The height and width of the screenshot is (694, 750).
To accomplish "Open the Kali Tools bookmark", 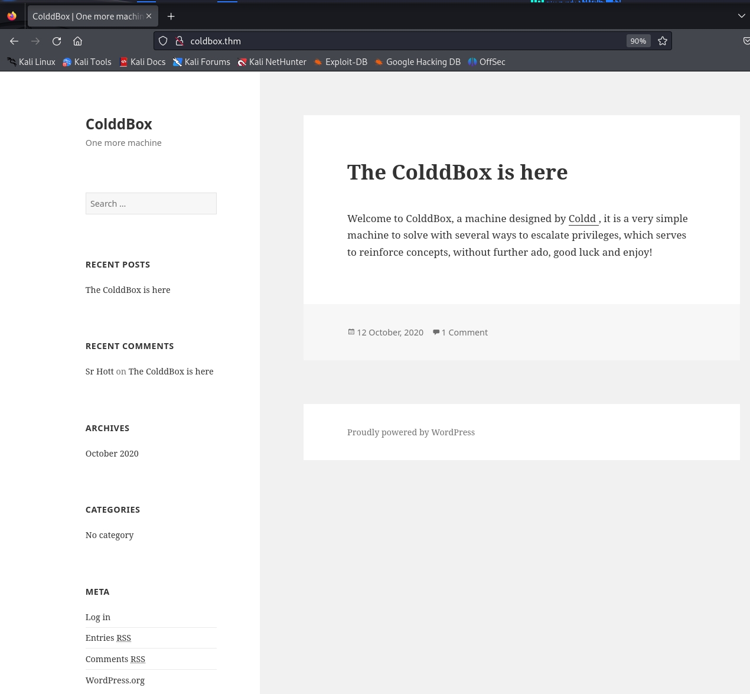I will pos(87,62).
